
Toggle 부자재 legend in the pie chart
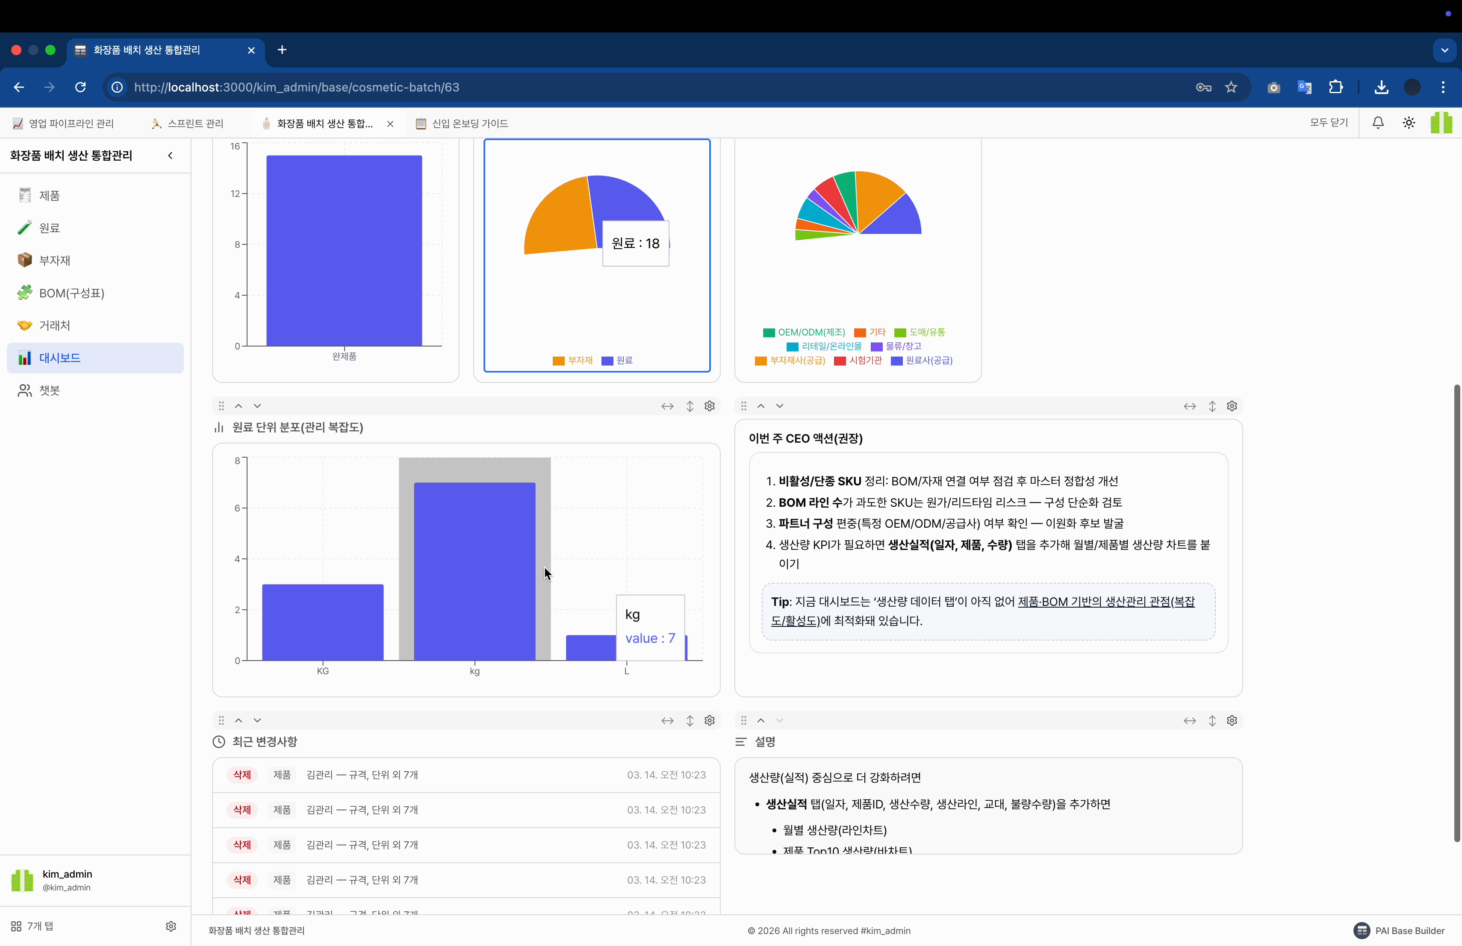[x=572, y=360]
